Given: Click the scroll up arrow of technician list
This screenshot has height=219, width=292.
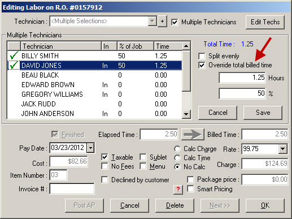Looking at the screenshot, I should point(186,46).
